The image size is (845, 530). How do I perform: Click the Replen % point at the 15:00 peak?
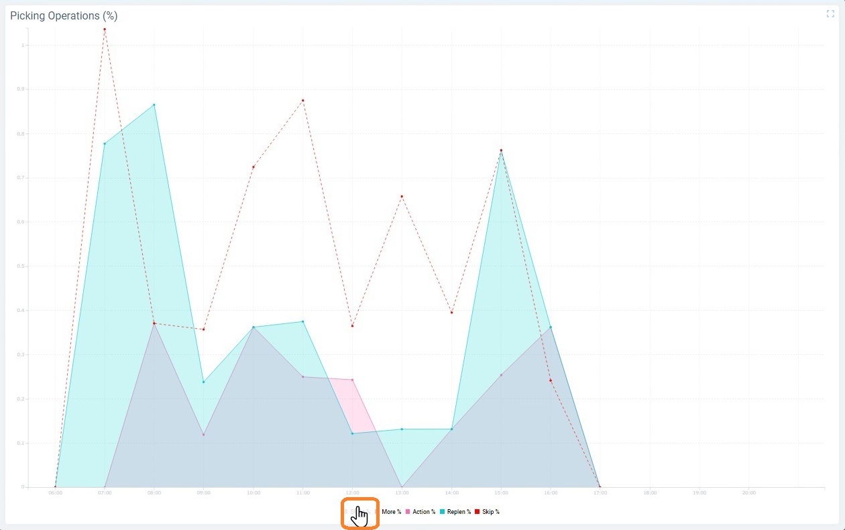pos(500,152)
